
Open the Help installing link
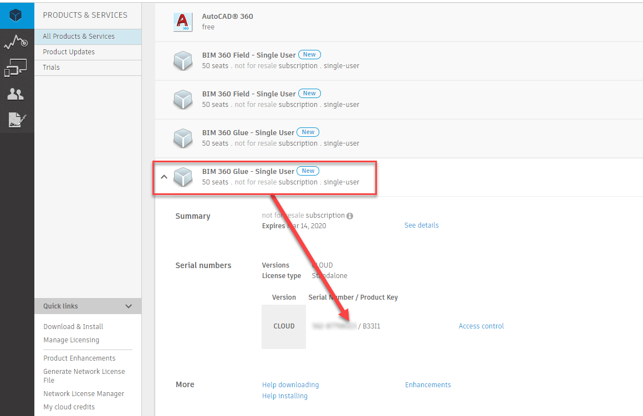284,396
